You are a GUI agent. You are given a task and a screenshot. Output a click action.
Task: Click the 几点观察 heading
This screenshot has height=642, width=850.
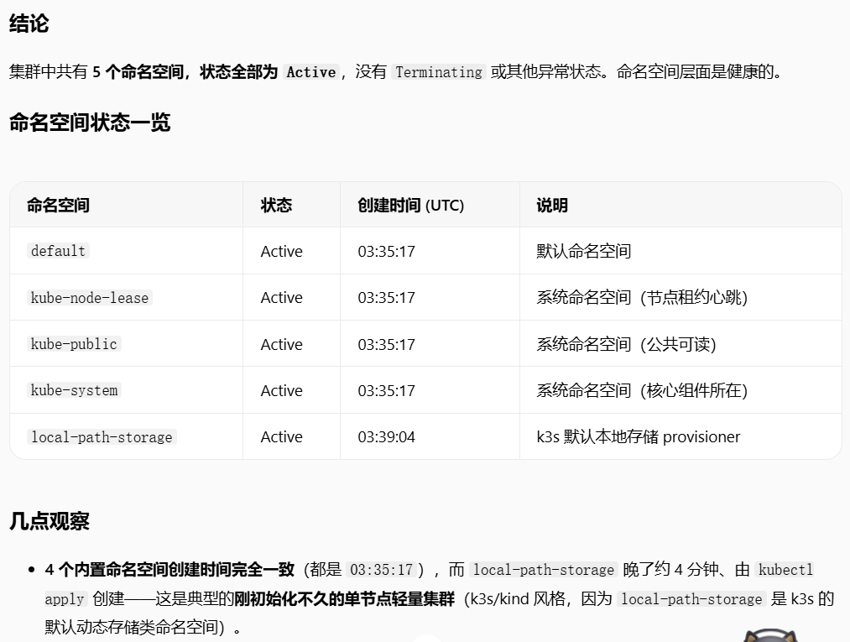pyautogui.click(x=50, y=521)
